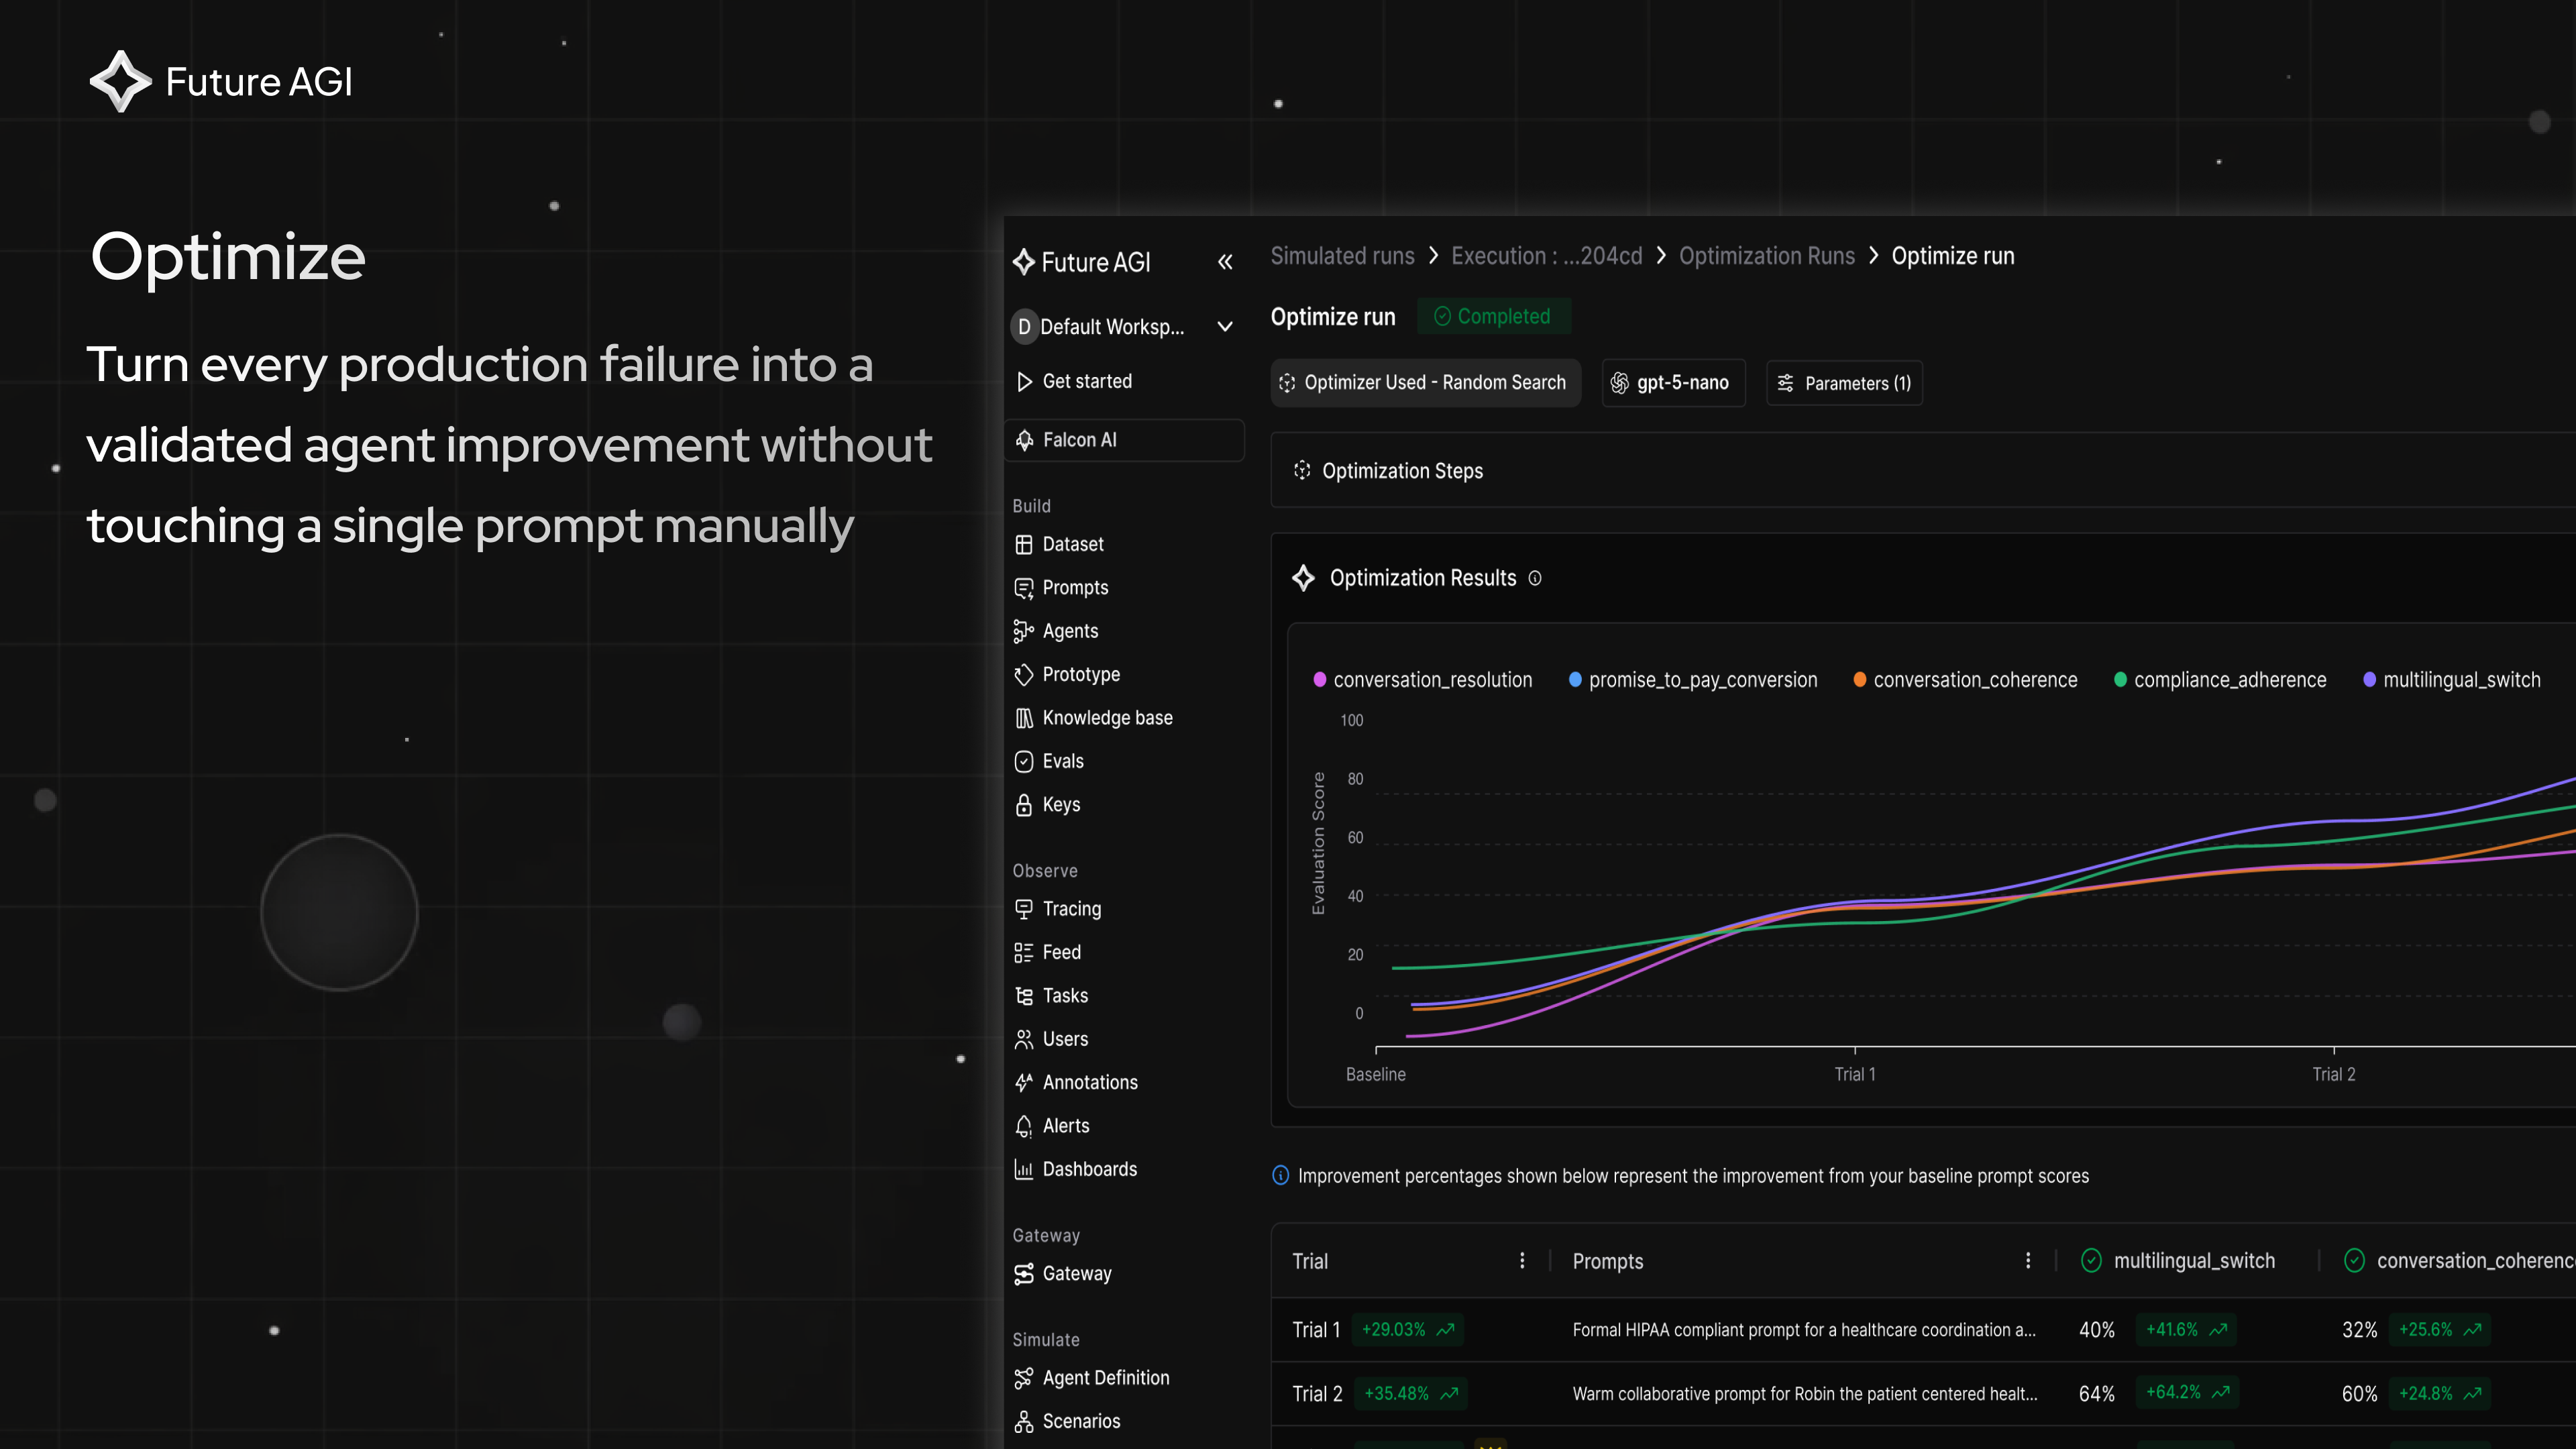
Task: Click the gpt-5-nano model chip
Action: (x=1673, y=383)
